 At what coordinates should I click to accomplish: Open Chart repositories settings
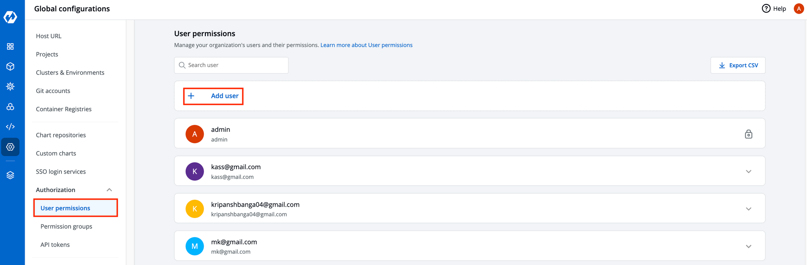point(61,135)
